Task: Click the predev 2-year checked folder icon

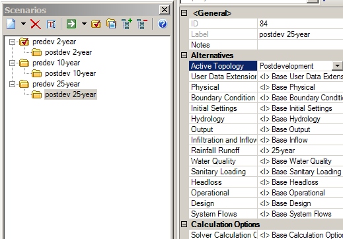Action: click(24, 42)
